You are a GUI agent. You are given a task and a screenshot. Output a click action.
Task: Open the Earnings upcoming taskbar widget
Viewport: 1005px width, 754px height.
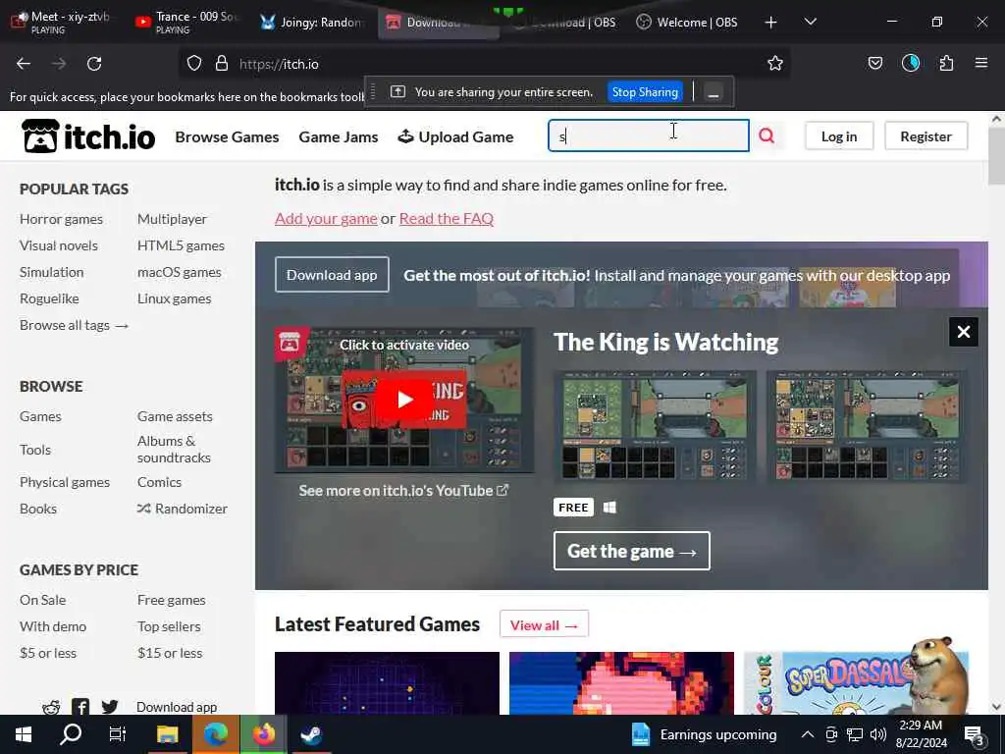point(703,734)
